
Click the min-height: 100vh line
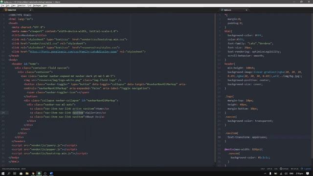pyautogui.click(x=241, y=68)
